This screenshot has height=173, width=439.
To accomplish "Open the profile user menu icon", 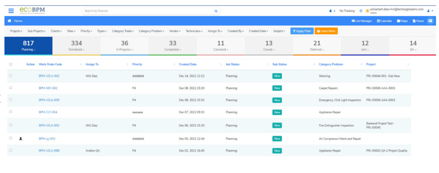I will point(428,11).
